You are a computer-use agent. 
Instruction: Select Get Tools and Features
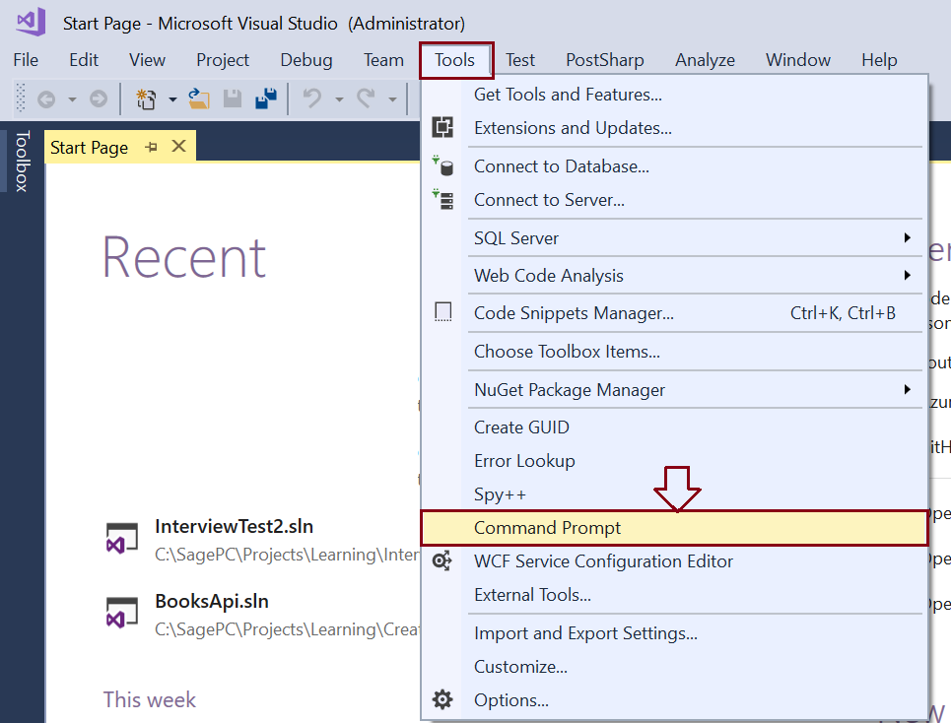click(674, 94)
